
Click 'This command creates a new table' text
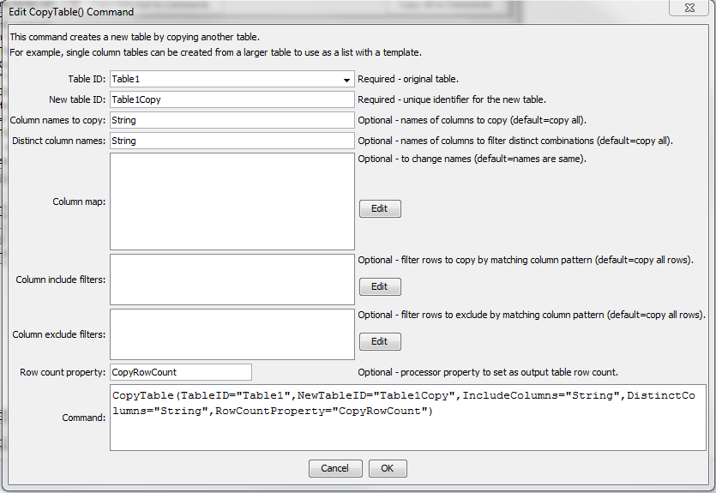pos(135,37)
